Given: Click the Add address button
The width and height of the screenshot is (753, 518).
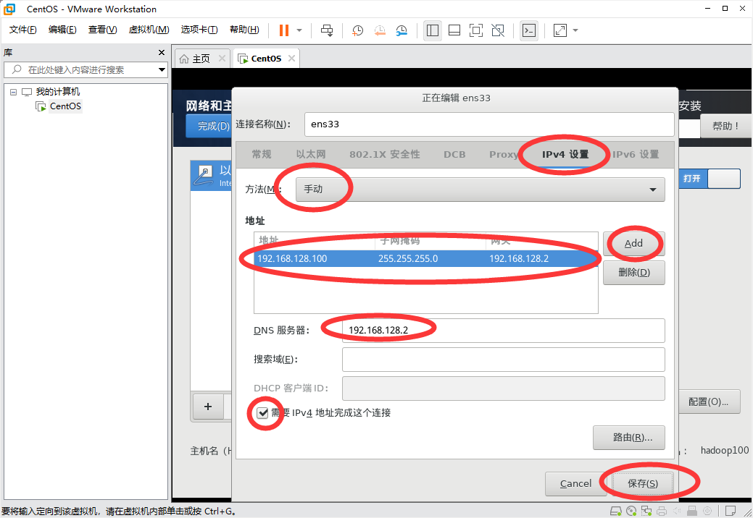Looking at the screenshot, I should [633, 243].
